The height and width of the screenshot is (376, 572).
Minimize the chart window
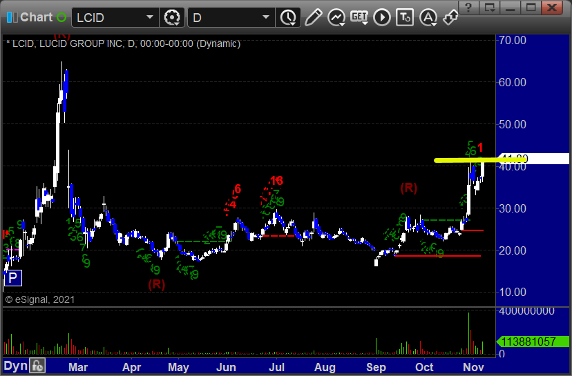[x=510, y=8]
